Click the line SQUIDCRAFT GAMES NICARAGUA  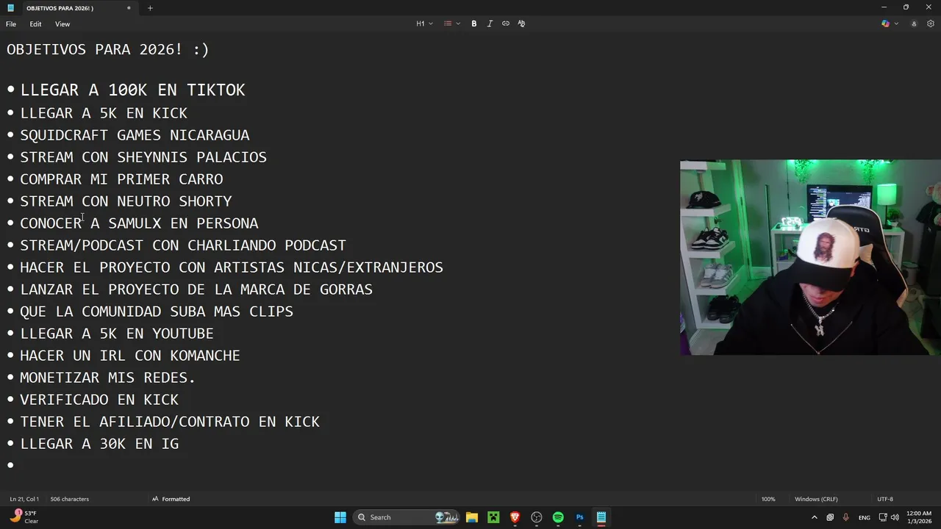point(135,134)
